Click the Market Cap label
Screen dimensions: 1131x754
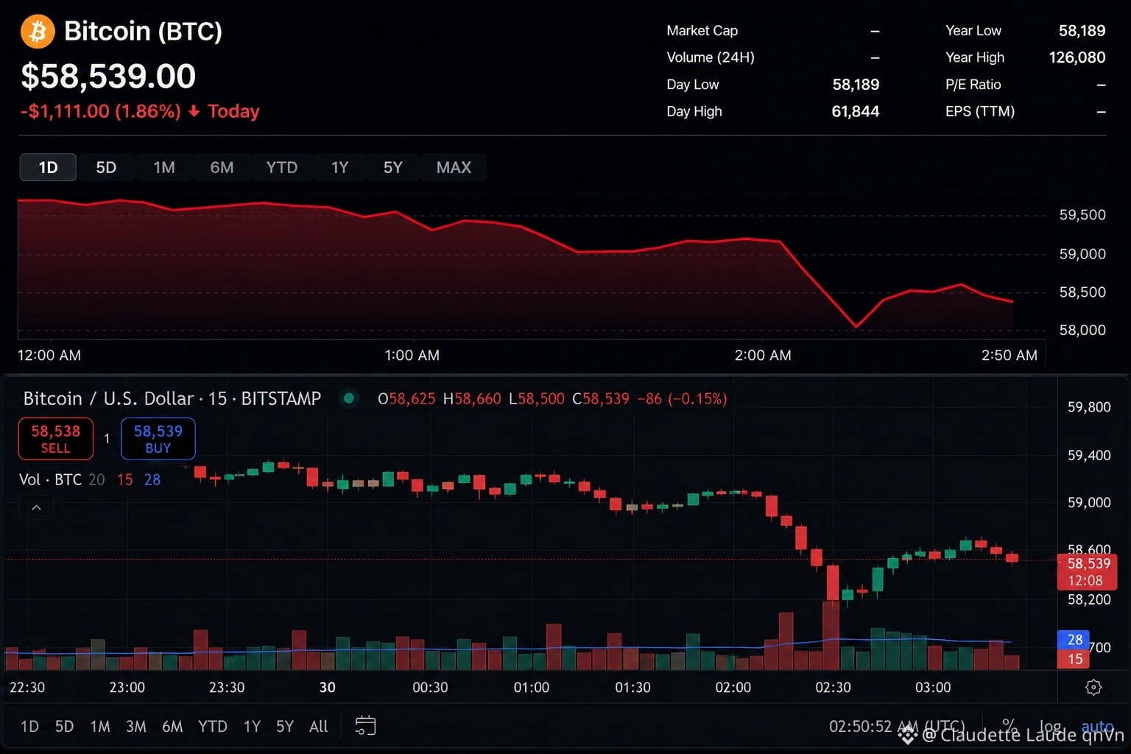pos(702,31)
